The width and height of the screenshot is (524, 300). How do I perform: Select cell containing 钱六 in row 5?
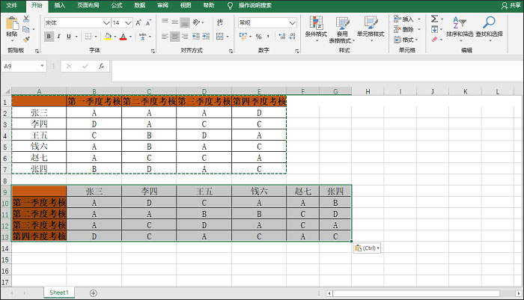click(39, 147)
